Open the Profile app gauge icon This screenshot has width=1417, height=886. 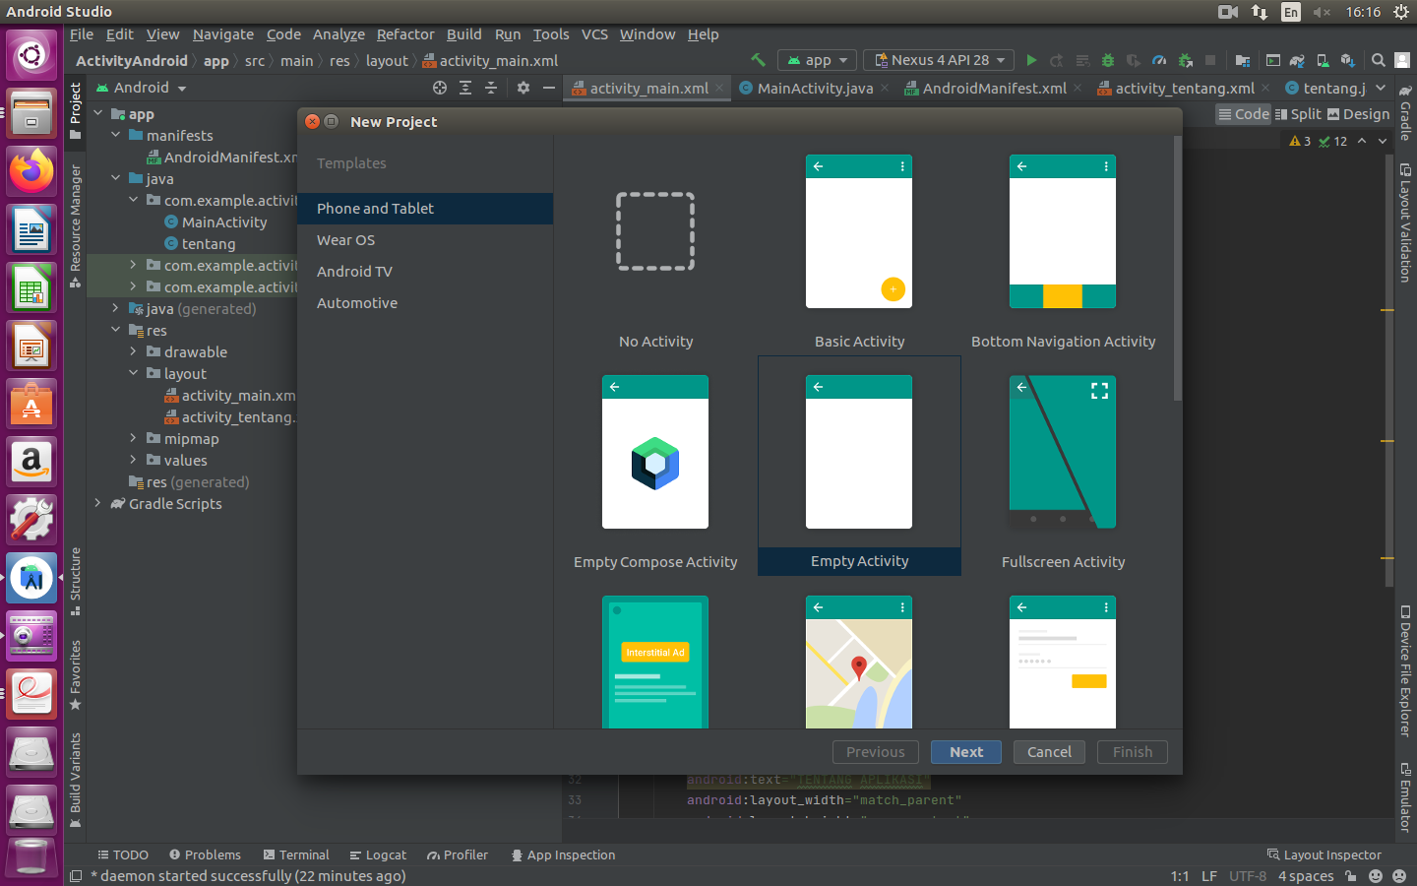point(1159,60)
